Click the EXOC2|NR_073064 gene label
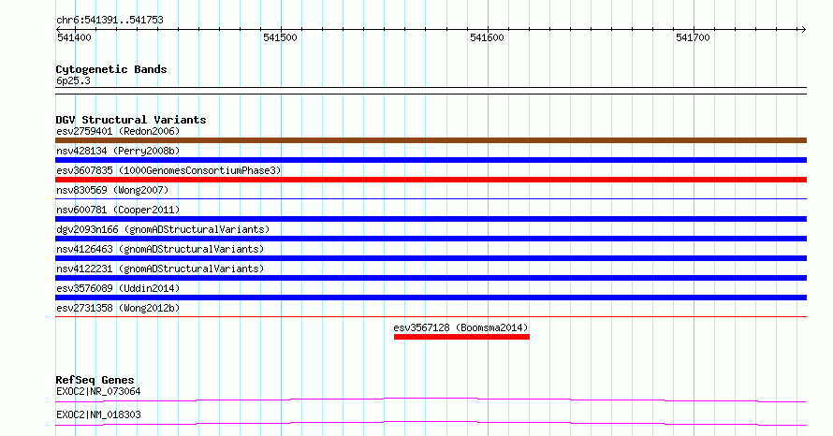 coord(98,391)
